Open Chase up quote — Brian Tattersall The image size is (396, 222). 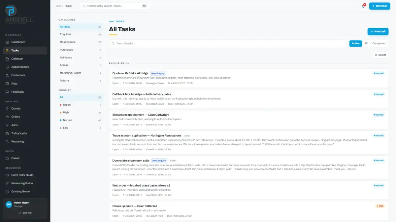pyautogui.click(x=248, y=210)
